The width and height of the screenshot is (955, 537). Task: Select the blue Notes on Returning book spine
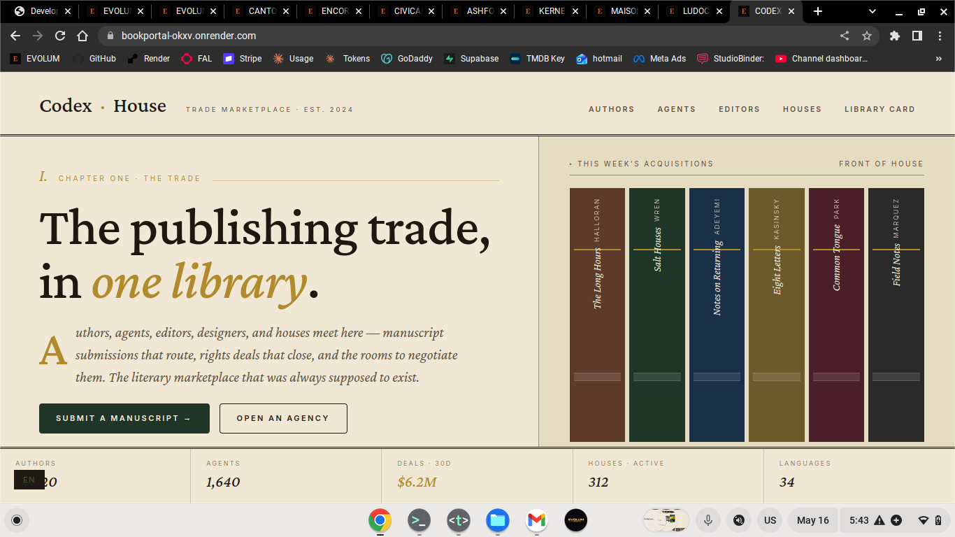[x=717, y=315]
